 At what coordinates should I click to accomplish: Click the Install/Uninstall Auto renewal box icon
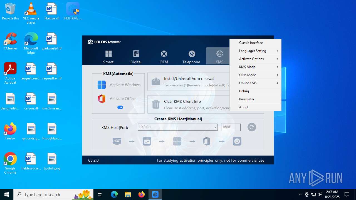coord(156,81)
